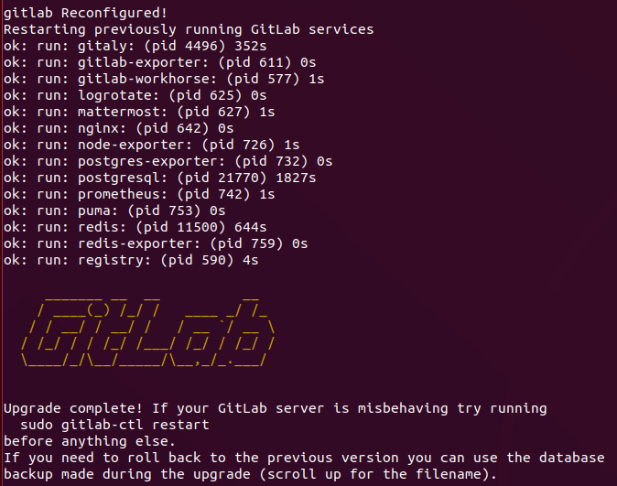Click the gitlab-exporter status line
Image resolution: width=617 pixels, height=486 pixels.
pyautogui.click(x=160, y=62)
